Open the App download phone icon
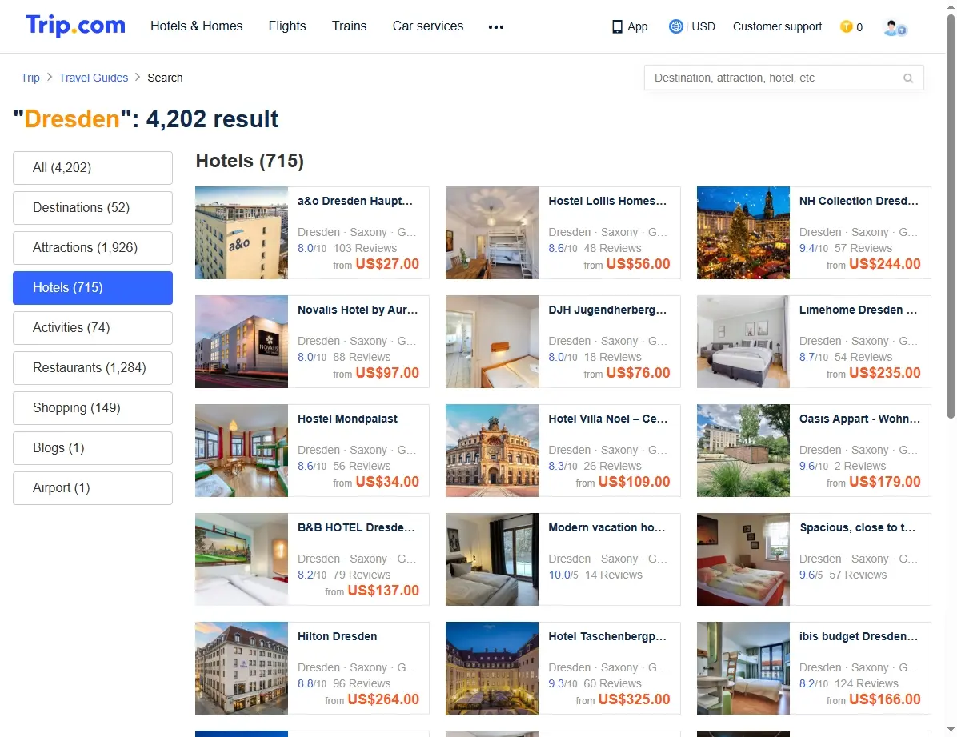This screenshot has height=737, width=957. pyautogui.click(x=617, y=27)
